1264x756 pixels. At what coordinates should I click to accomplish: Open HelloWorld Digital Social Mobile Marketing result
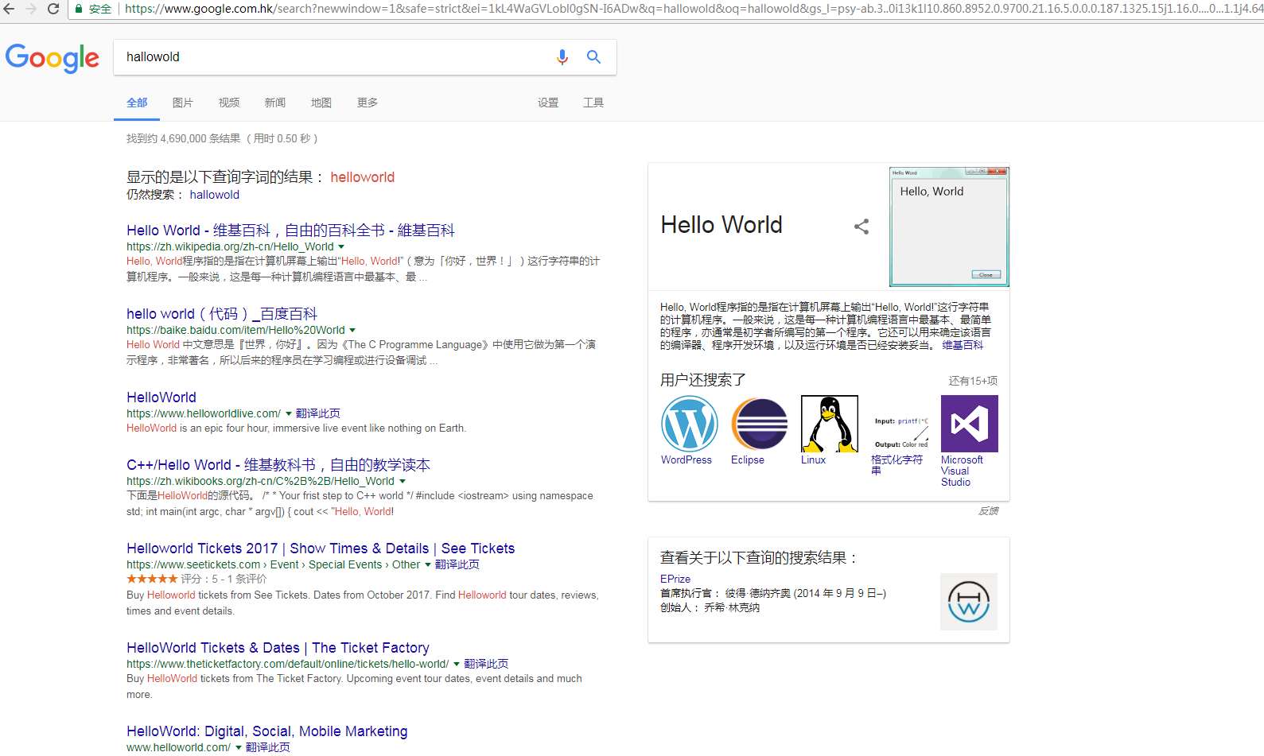pos(267,731)
